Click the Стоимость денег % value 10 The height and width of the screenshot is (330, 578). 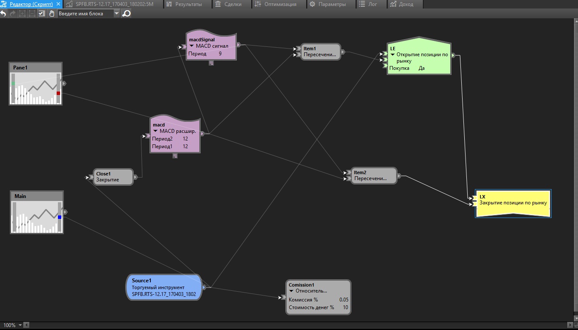point(345,307)
